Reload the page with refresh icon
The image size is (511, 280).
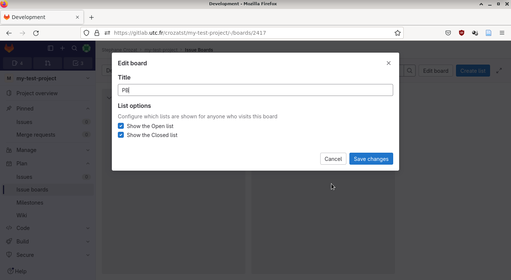36,33
